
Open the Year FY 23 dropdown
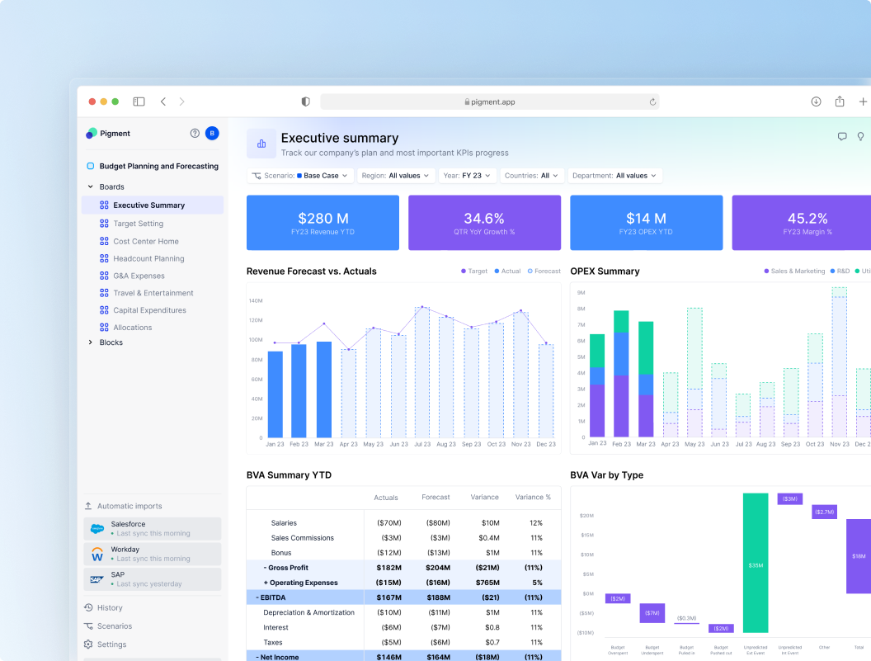point(468,175)
